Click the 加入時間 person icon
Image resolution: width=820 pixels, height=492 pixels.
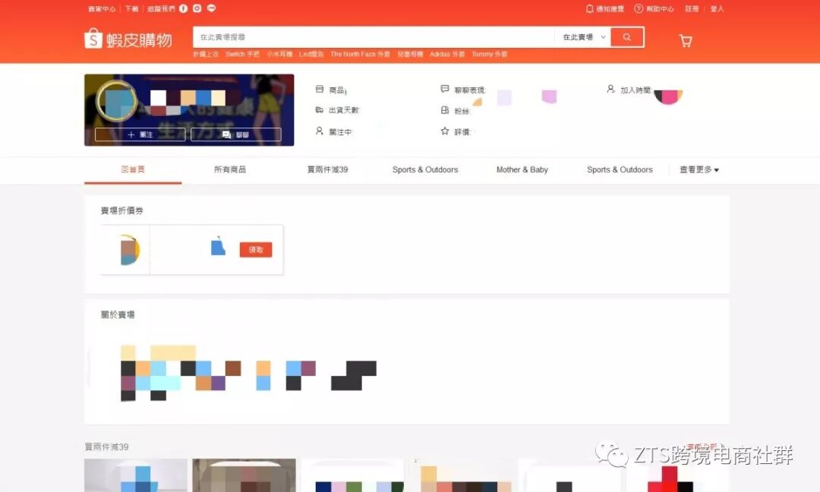[x=610, y=89]
